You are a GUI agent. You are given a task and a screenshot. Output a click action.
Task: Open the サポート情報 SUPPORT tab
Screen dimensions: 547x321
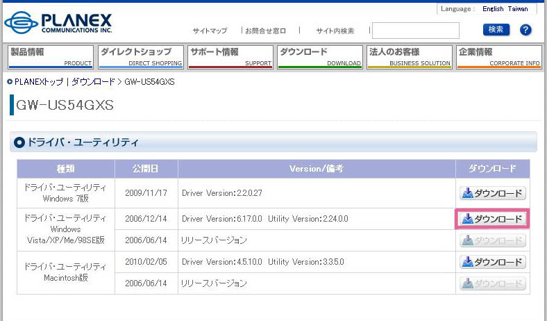click(230, 57)
